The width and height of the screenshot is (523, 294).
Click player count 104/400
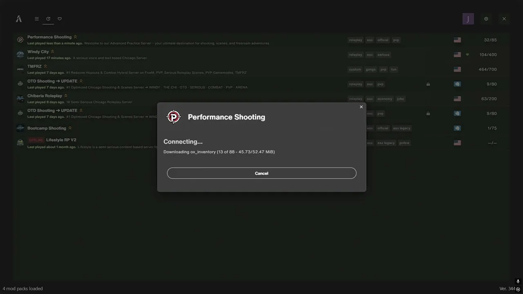point(488,55)
